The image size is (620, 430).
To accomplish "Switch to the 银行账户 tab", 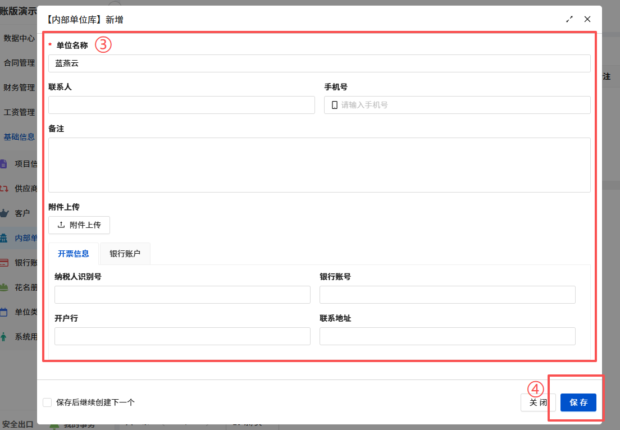I will click(x=125, y=254).
